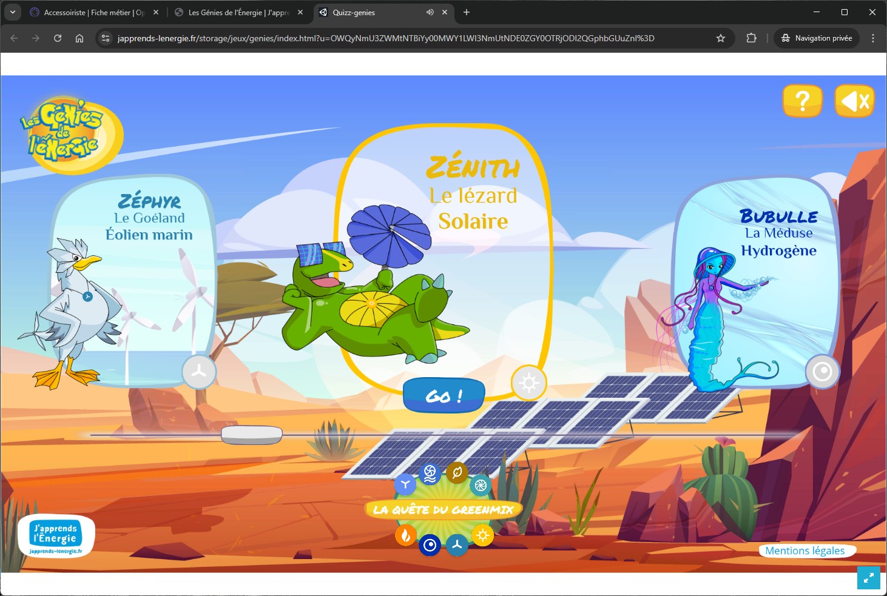
Task: Select the yellow sun solar icon
Action: (x=482, y=535)
